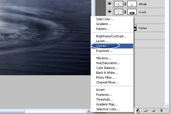Add Curves adjustment layer
Viewport: 171px width, 114px height.
[112, 46]
